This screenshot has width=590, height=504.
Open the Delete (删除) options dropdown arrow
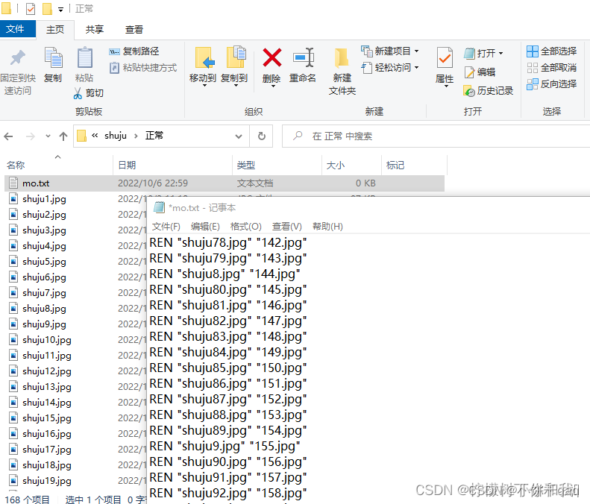(272, 86)
